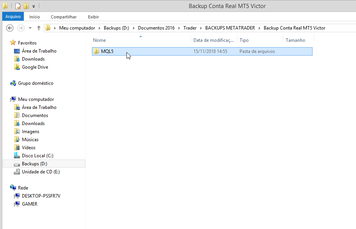Click the Documentos folder icon
This screenshot has height=229, width=356.
tap(17, 115)
